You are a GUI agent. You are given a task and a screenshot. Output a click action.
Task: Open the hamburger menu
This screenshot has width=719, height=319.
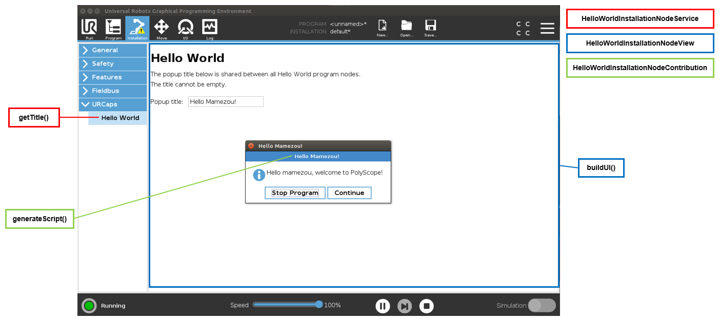click(x=547, y=28)
